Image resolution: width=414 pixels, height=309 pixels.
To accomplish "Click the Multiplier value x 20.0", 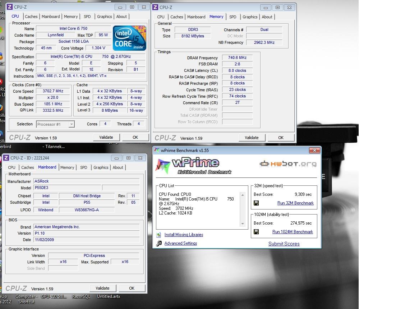I will pos(53,97).
